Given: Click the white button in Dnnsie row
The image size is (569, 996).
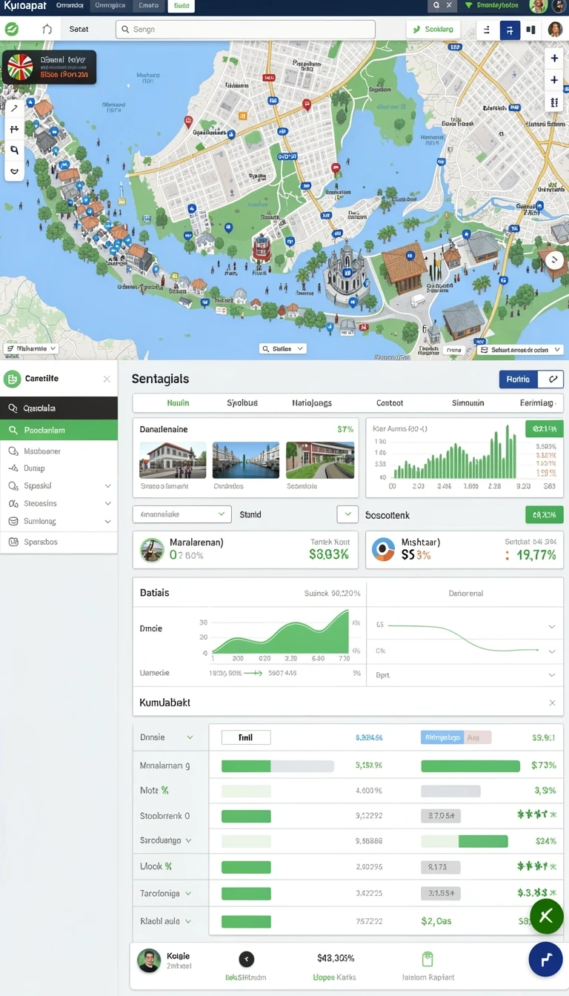Looking at the screenshot, I should [246, 737].
